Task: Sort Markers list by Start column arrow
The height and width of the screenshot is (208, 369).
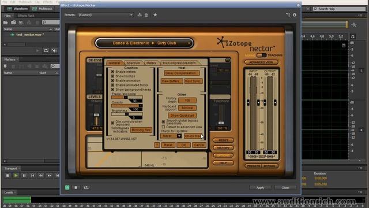Action: [57, 73]
